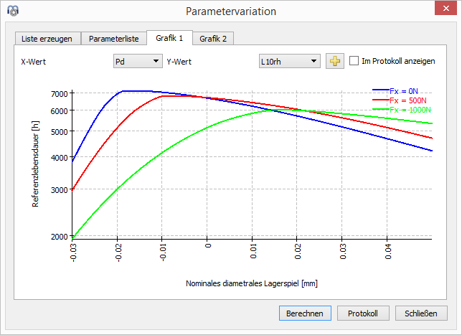The height and width of the screenshot is (335, 462).
Task: Open the Y-Wert dropdown showing L10rh
Action: click(290, 61)
